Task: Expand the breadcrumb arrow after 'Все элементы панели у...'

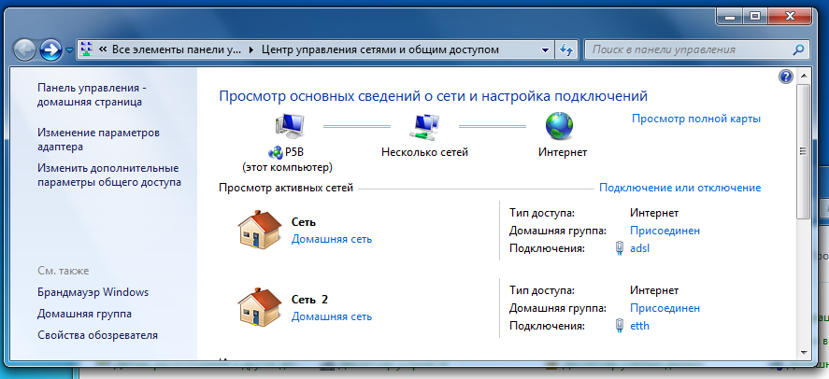Action: point(251,50)
